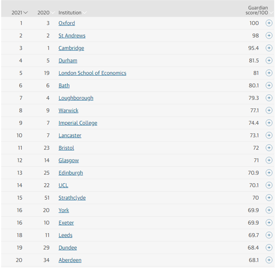Expand London School of Economics row details
This screenshot has width=277, height=268.
(x=269, y=73)
